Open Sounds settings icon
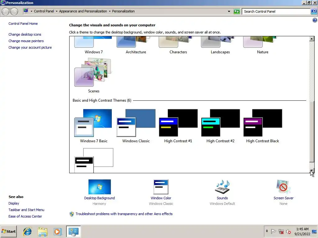Screen dimensions: 318x238 tap(222, 187)
